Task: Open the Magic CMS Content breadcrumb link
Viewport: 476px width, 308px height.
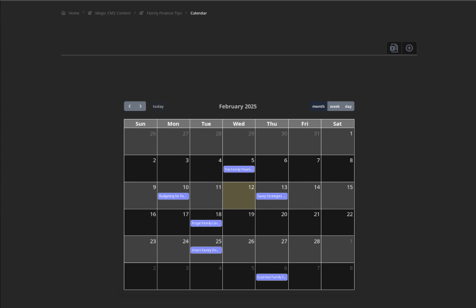Action: 113,13
